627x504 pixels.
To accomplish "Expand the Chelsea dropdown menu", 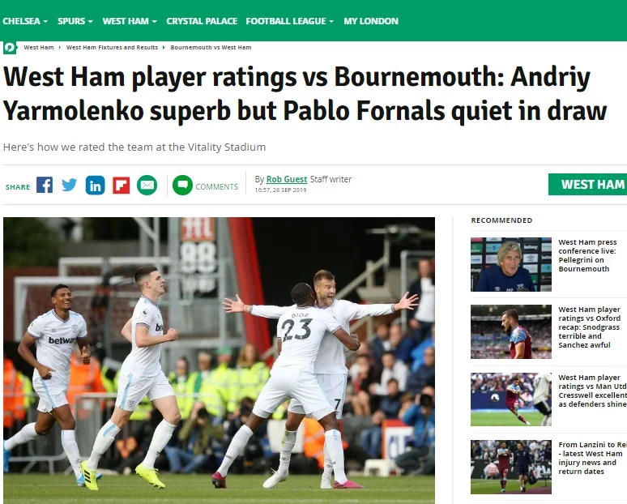I will [25, 21].
